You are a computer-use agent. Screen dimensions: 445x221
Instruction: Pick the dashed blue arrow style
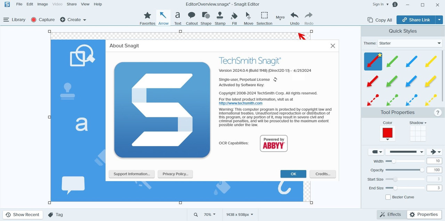point(412,100)
